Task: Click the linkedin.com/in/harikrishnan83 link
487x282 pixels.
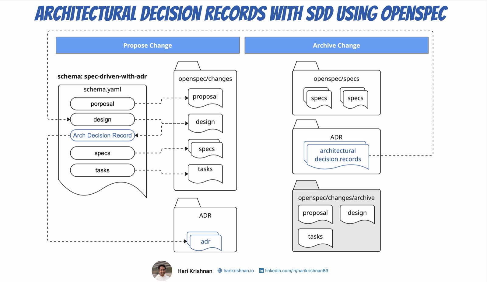Action: click(x=297, y=270)
